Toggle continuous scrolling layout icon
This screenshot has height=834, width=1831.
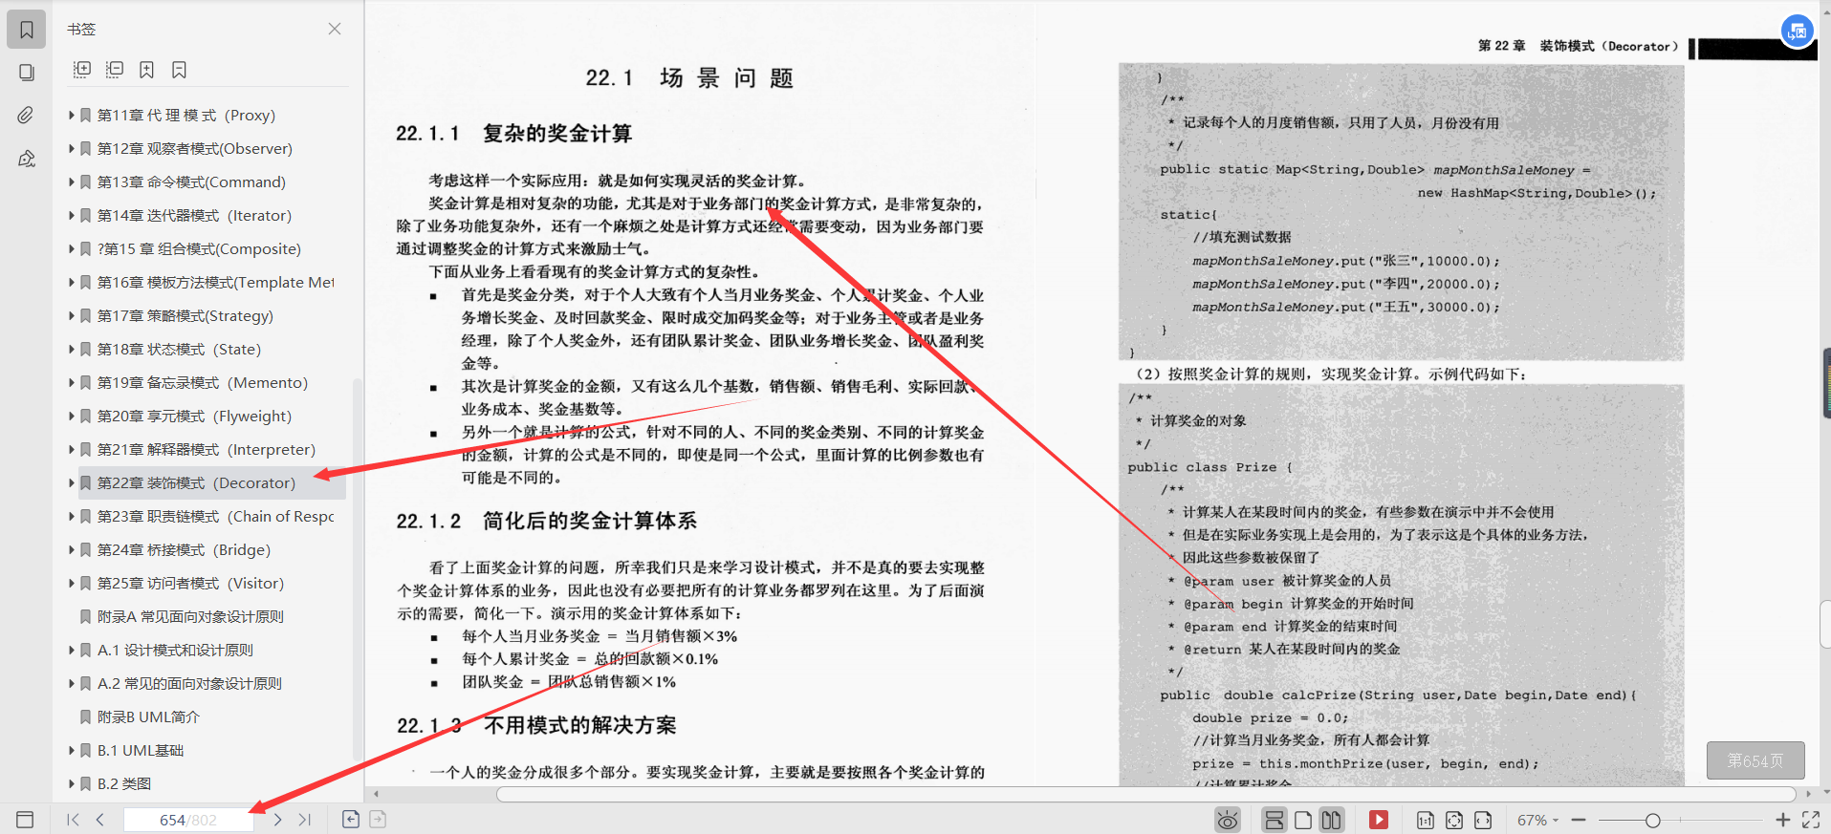pyautogui.click(x=1275, y=820)
